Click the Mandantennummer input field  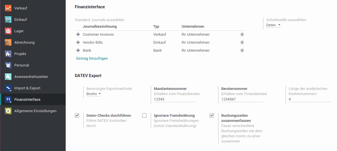click(175, 99)
